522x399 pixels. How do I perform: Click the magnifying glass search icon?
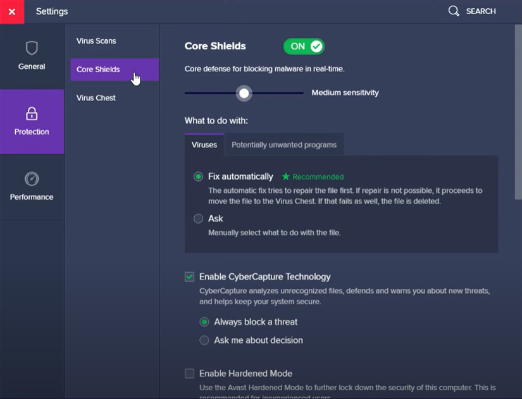click(x=454, y=11)
